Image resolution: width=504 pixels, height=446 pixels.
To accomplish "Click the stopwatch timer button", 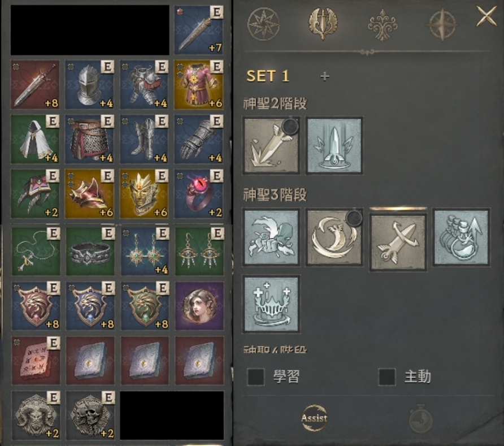I will coord(420,418).
